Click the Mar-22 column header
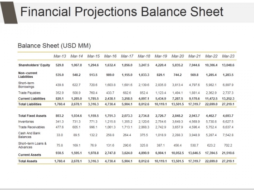Screen dimensions: 254x190 pyautogui.click(x=211, y=56)
